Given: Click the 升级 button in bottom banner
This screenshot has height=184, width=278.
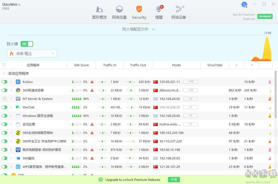Looking at the screenshot, I should coord(174,179).
